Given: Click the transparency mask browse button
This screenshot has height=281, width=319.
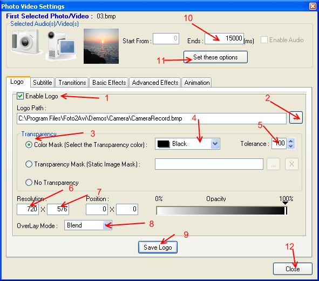Looking at the screenshot, I should pos(273,164).
